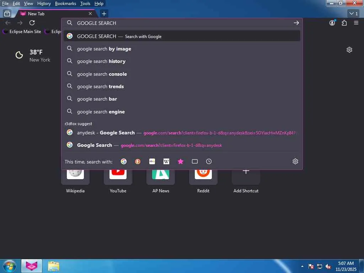
Task: Open the extensions puzzle icon
Action: click(x=344, y=23)
